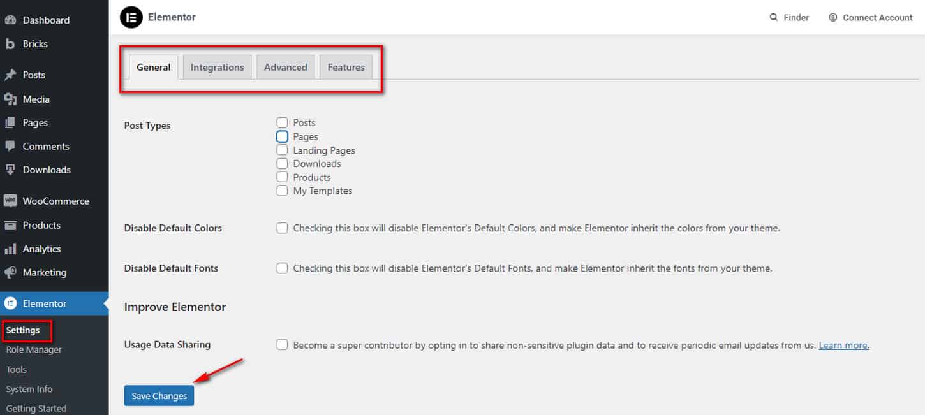This screenshot has height=415, width=925.
Task: Open the Marketing menu label
Action: [45, 272]
